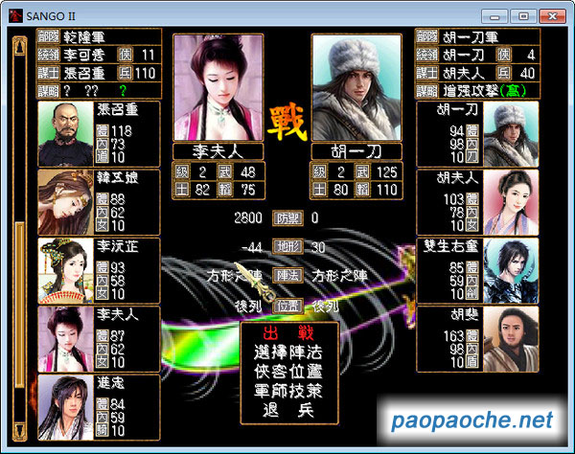The image size is (575, 454).
Task: Maximize the SANGO II window
Action: (523, 16)
